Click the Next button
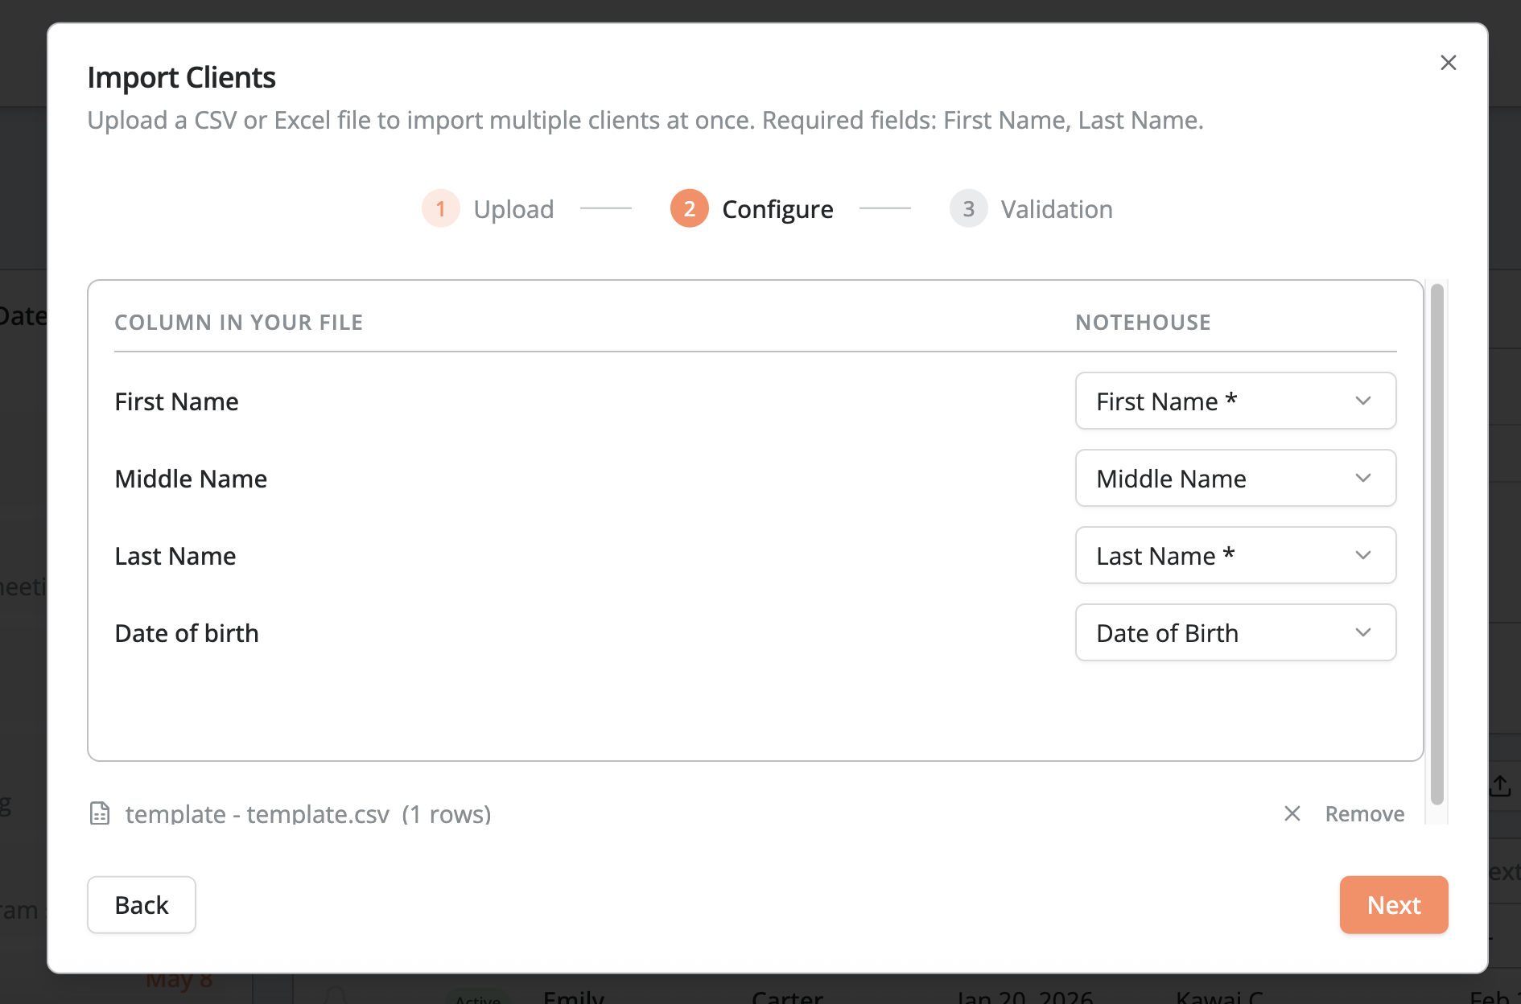1521x1004 pixels. point(1393,904)
